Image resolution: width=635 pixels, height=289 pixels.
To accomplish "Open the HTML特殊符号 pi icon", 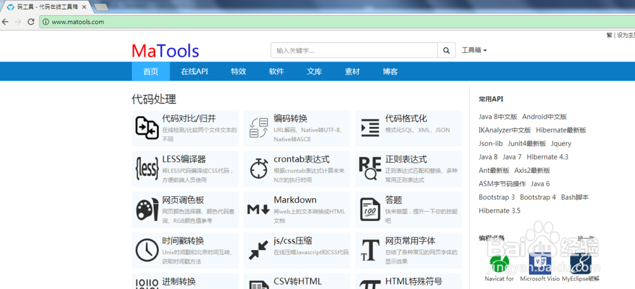I will 370,285.
